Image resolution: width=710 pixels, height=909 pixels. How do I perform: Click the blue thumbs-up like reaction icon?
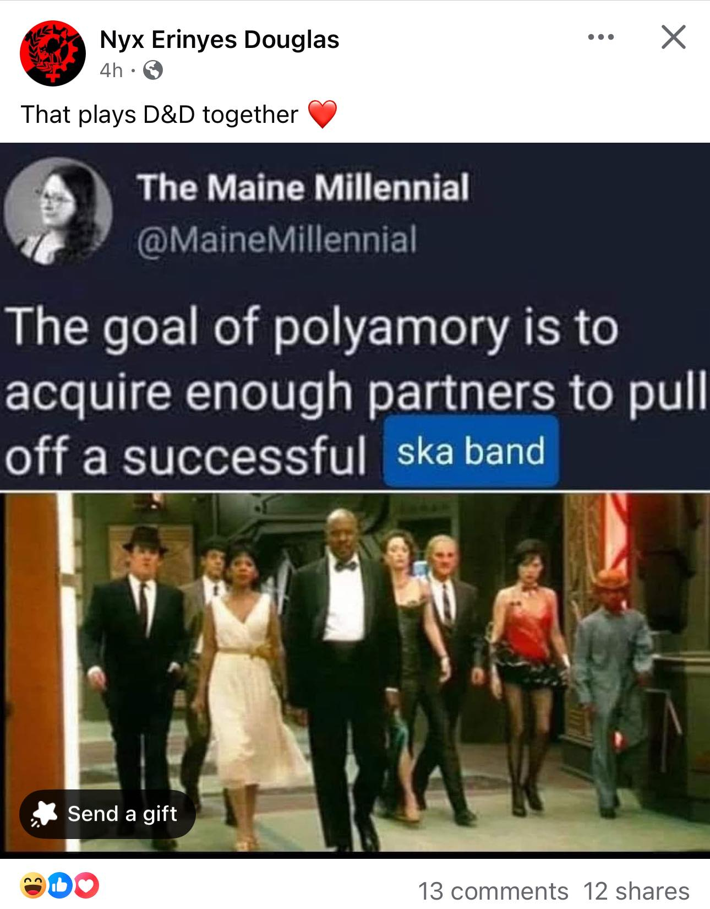(x=61, y=885)
